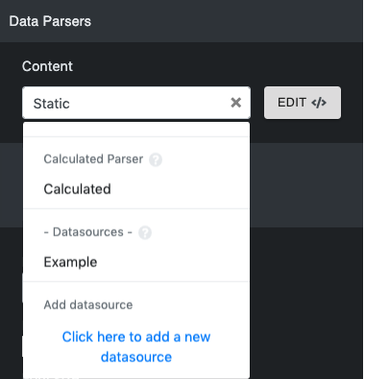Click the - Datasources - group heading

point(88,232)
